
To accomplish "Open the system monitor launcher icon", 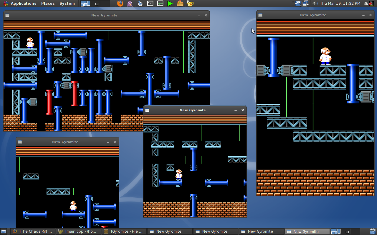I will tap(160, 4).
